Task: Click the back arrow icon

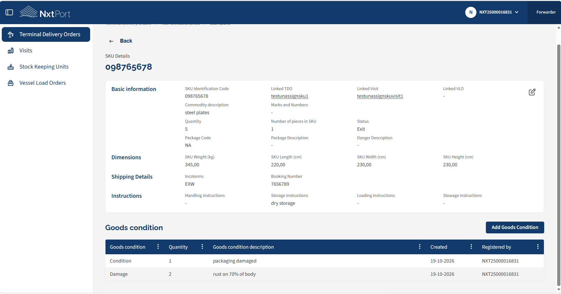Action: coord(111,41)
